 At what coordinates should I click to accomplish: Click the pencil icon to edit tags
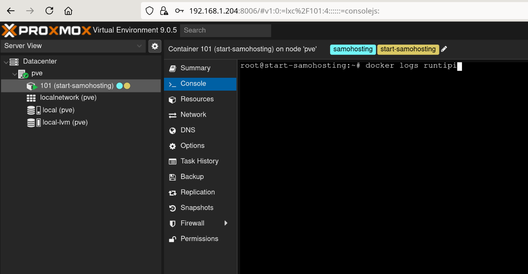point(444,49)
